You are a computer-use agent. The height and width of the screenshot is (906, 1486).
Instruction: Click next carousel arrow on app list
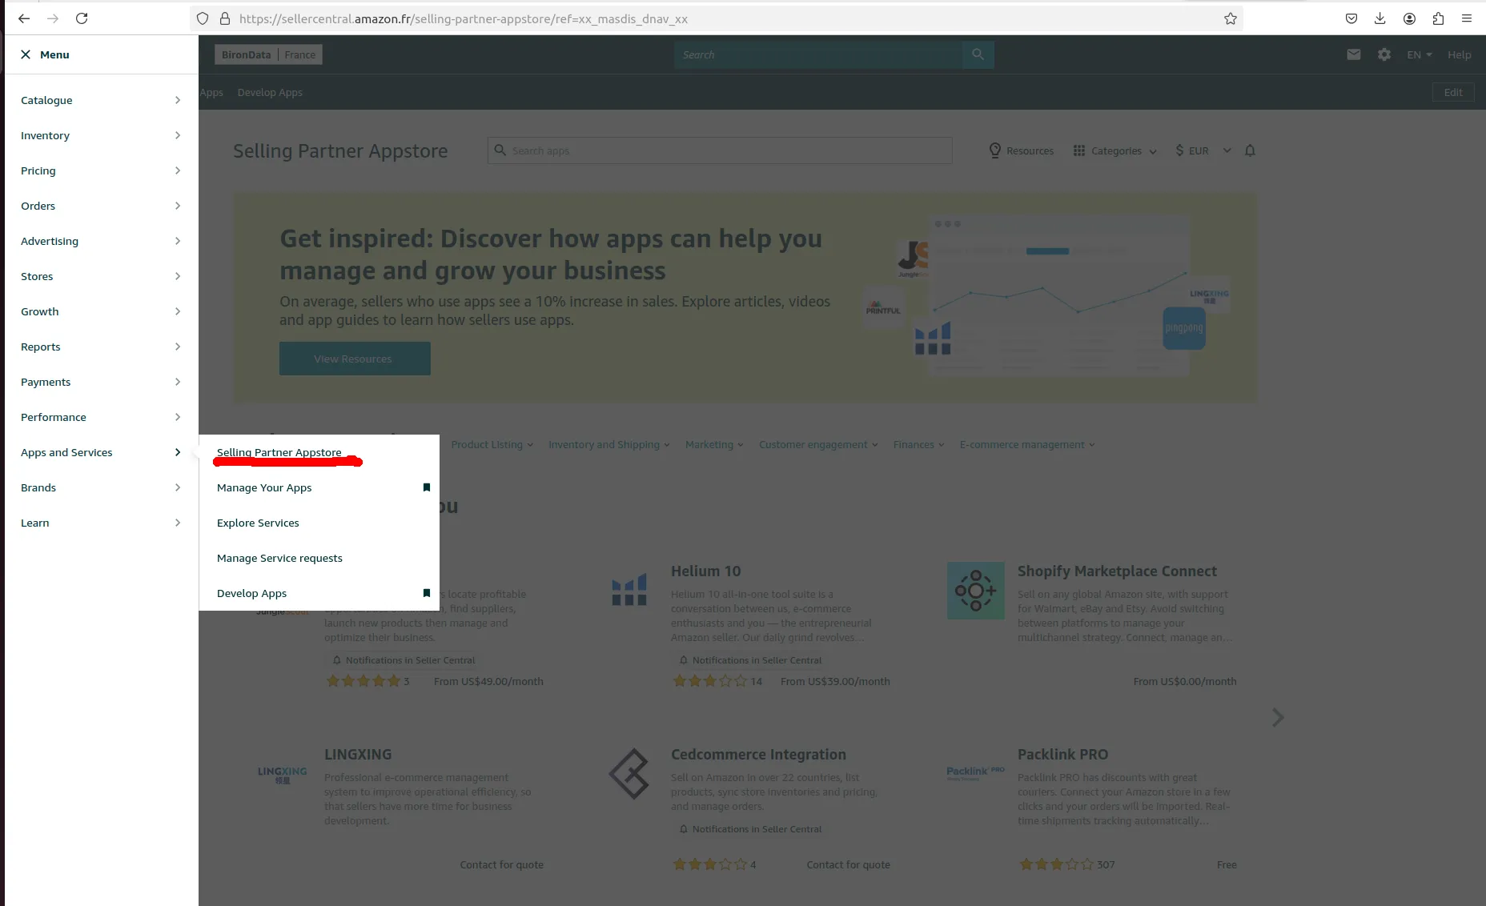[x=1278, y=717]
